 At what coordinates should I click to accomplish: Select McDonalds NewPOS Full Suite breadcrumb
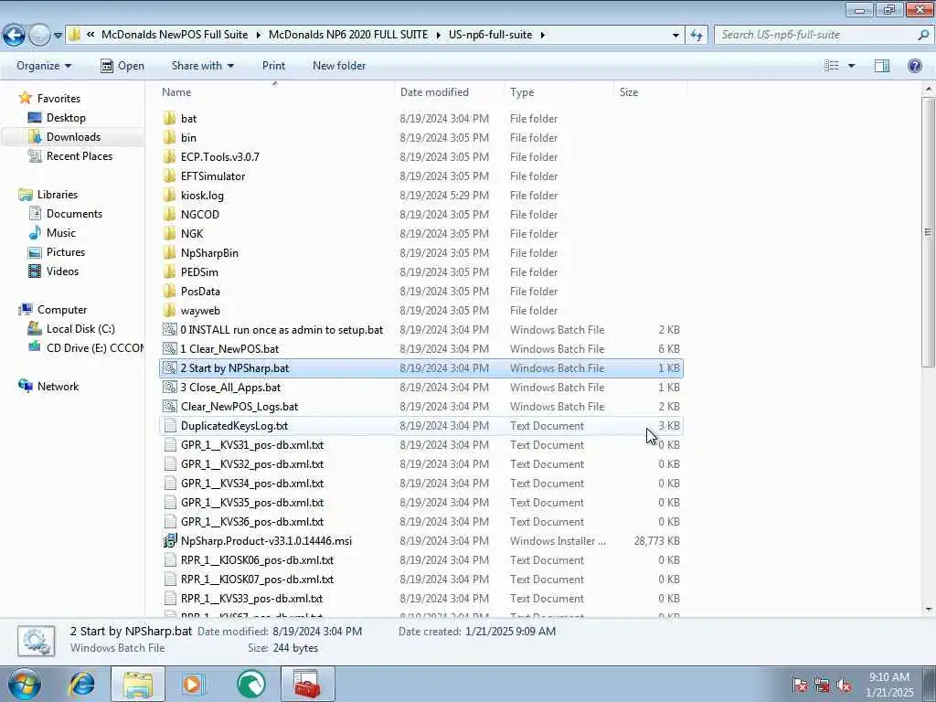click(x=175, y=35)
